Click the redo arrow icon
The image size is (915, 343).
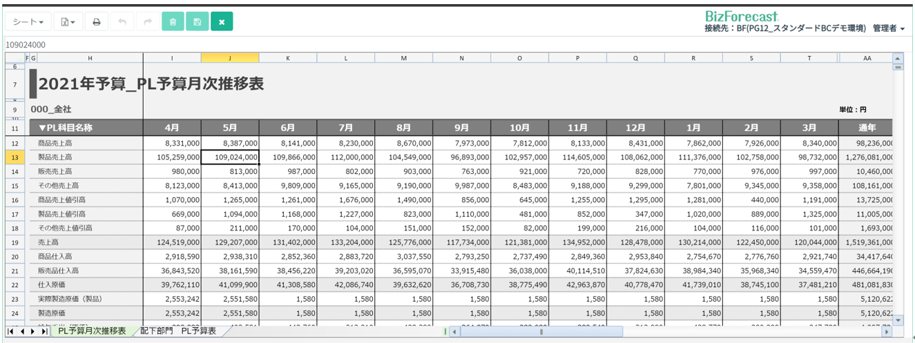(147, 22)
